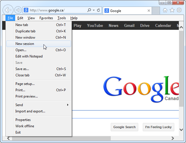This screenshot has height=143, width=186.
Task: Select Edit with Notepad
Action: 39,56
